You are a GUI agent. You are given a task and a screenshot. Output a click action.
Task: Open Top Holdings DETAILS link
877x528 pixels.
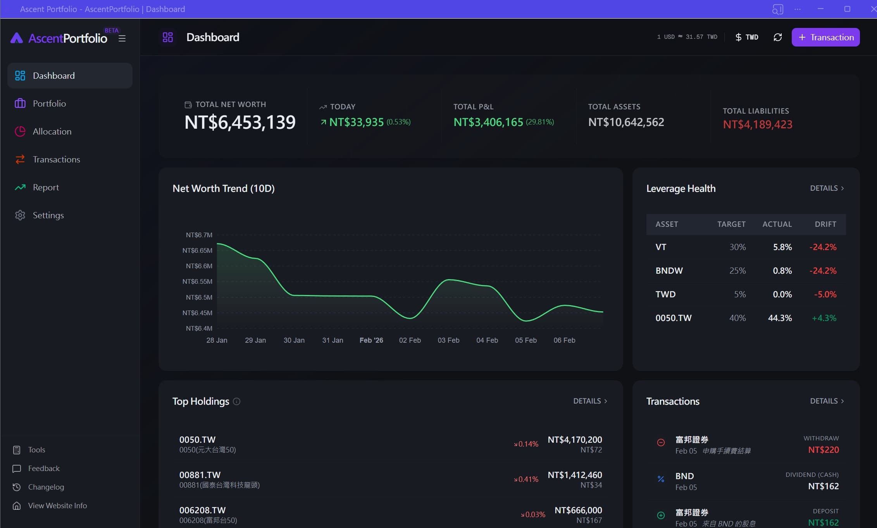(x=590, y=401)
